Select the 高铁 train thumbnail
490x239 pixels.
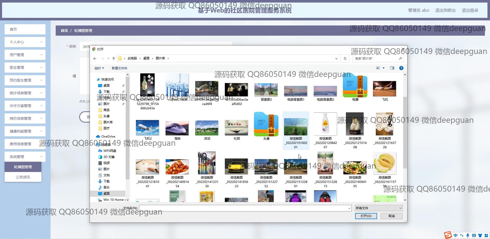[x=177, y=128]
